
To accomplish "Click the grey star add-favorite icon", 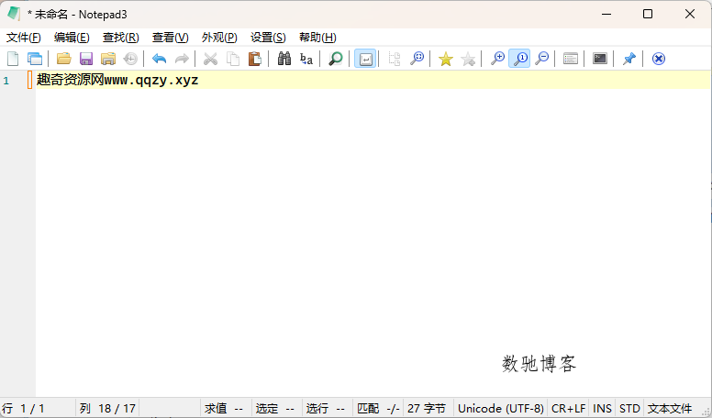I will click(468, 59).
